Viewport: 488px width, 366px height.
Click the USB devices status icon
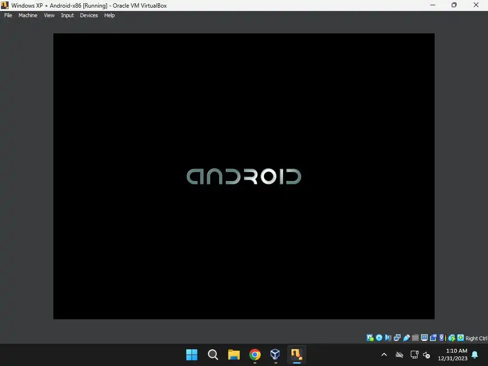[x=406, y=338]
